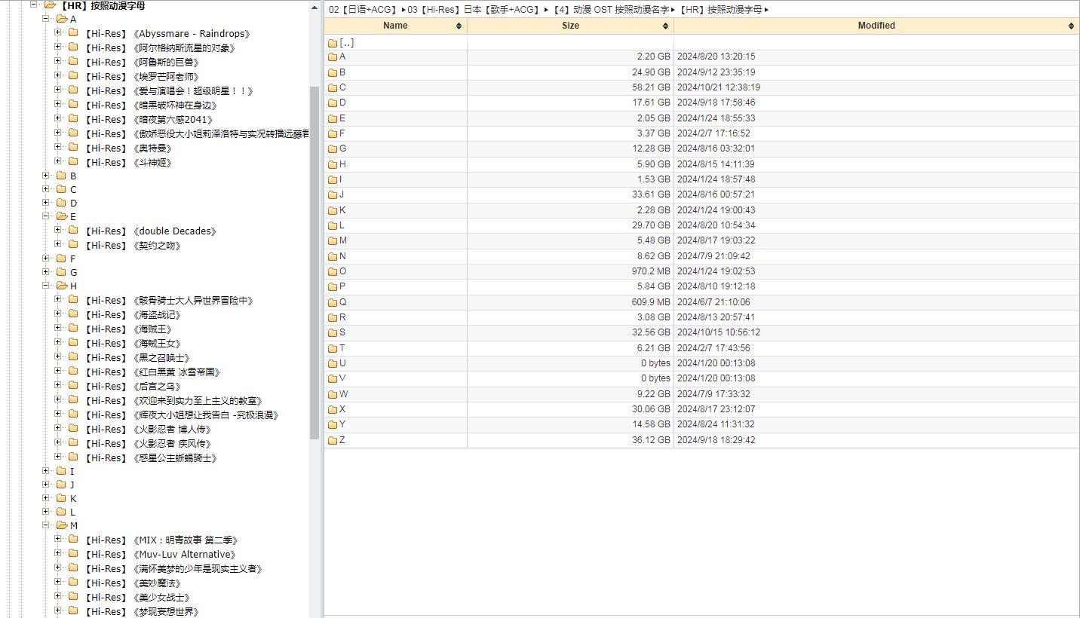
Task: Sort file list by Name column
Action: pyautogui.click(x=395, y=26)
